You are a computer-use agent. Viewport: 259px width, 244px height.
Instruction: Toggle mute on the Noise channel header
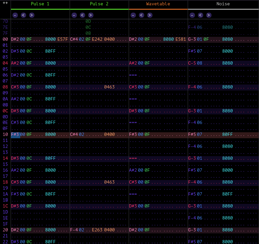223,4
